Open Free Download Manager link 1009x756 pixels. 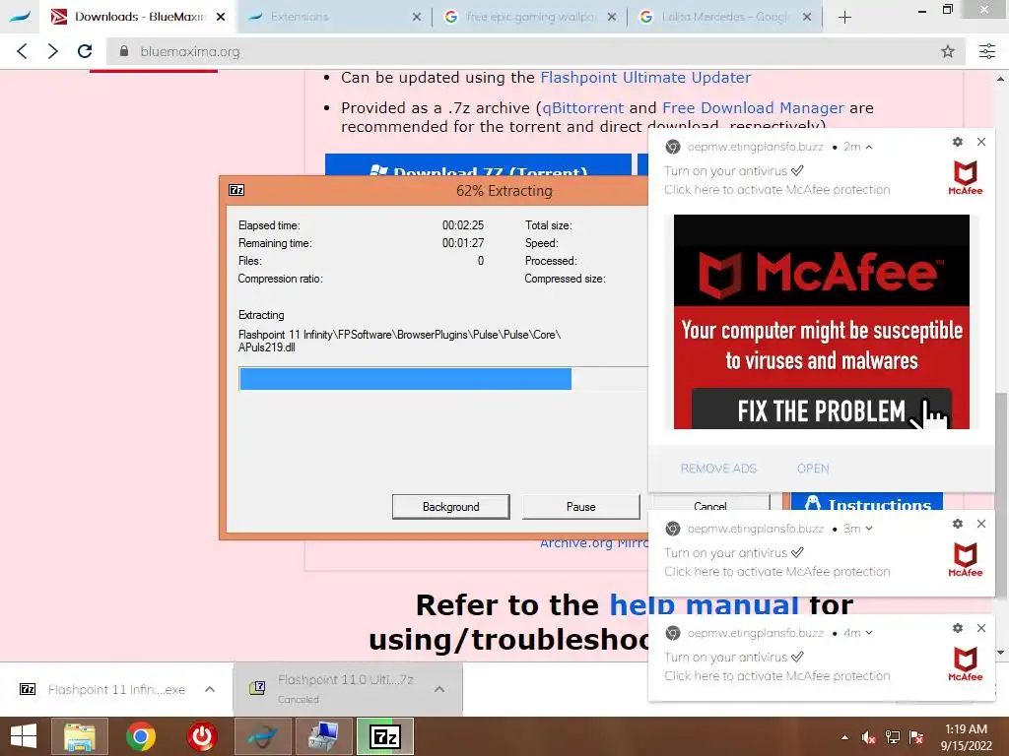(x=753, y=108)
